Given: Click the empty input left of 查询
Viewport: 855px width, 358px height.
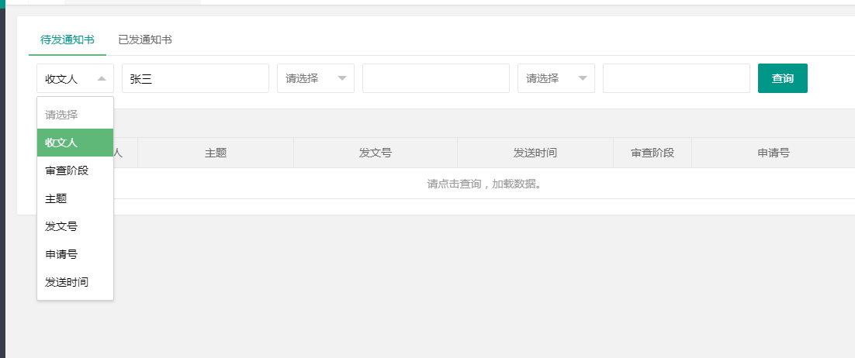Looking at the screenshot, I should point(676,78).
